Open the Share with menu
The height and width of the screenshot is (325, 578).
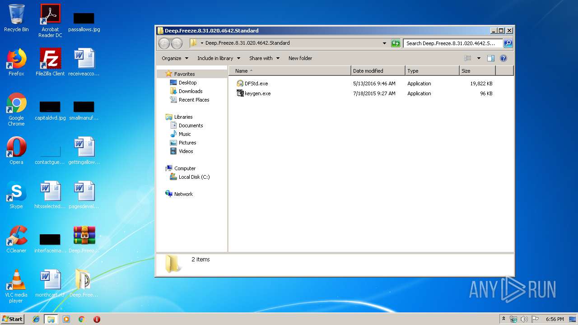point(264,58)
